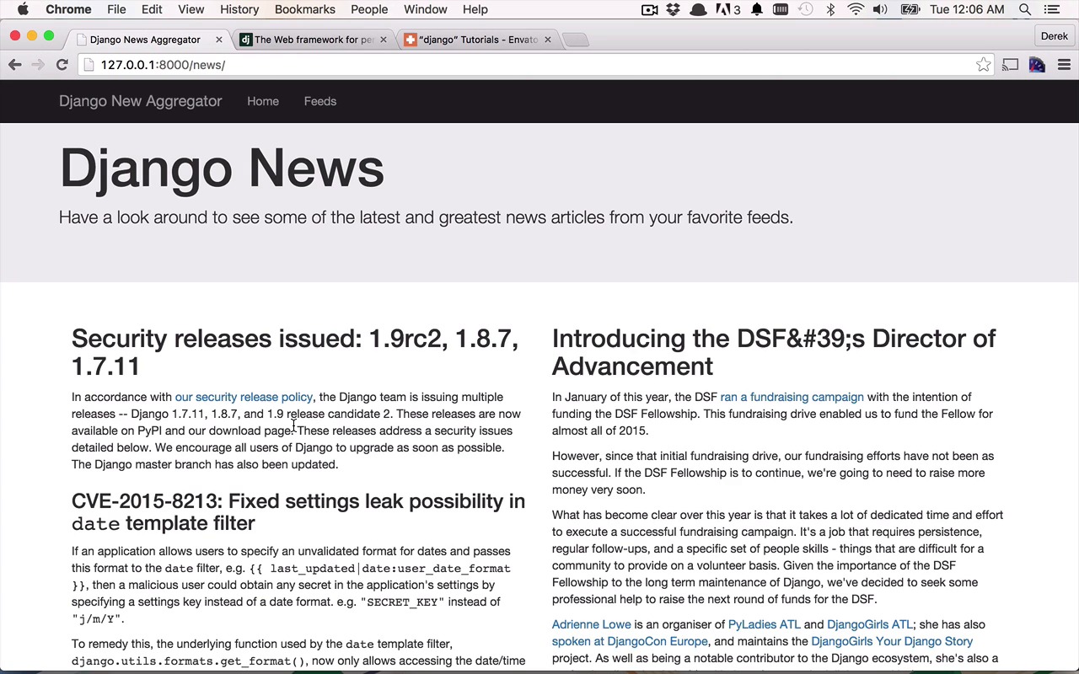Open the Apple menu

pyautogui.click(x=23, y=9)
